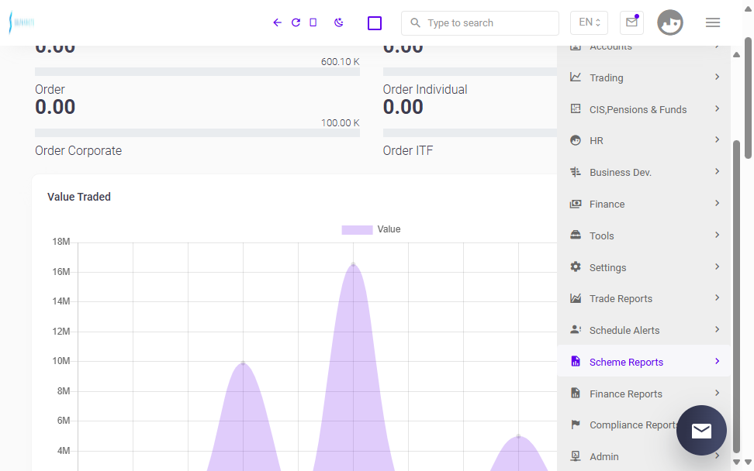Expand Finance submenu chevron
754x471 pixels.
717,203
